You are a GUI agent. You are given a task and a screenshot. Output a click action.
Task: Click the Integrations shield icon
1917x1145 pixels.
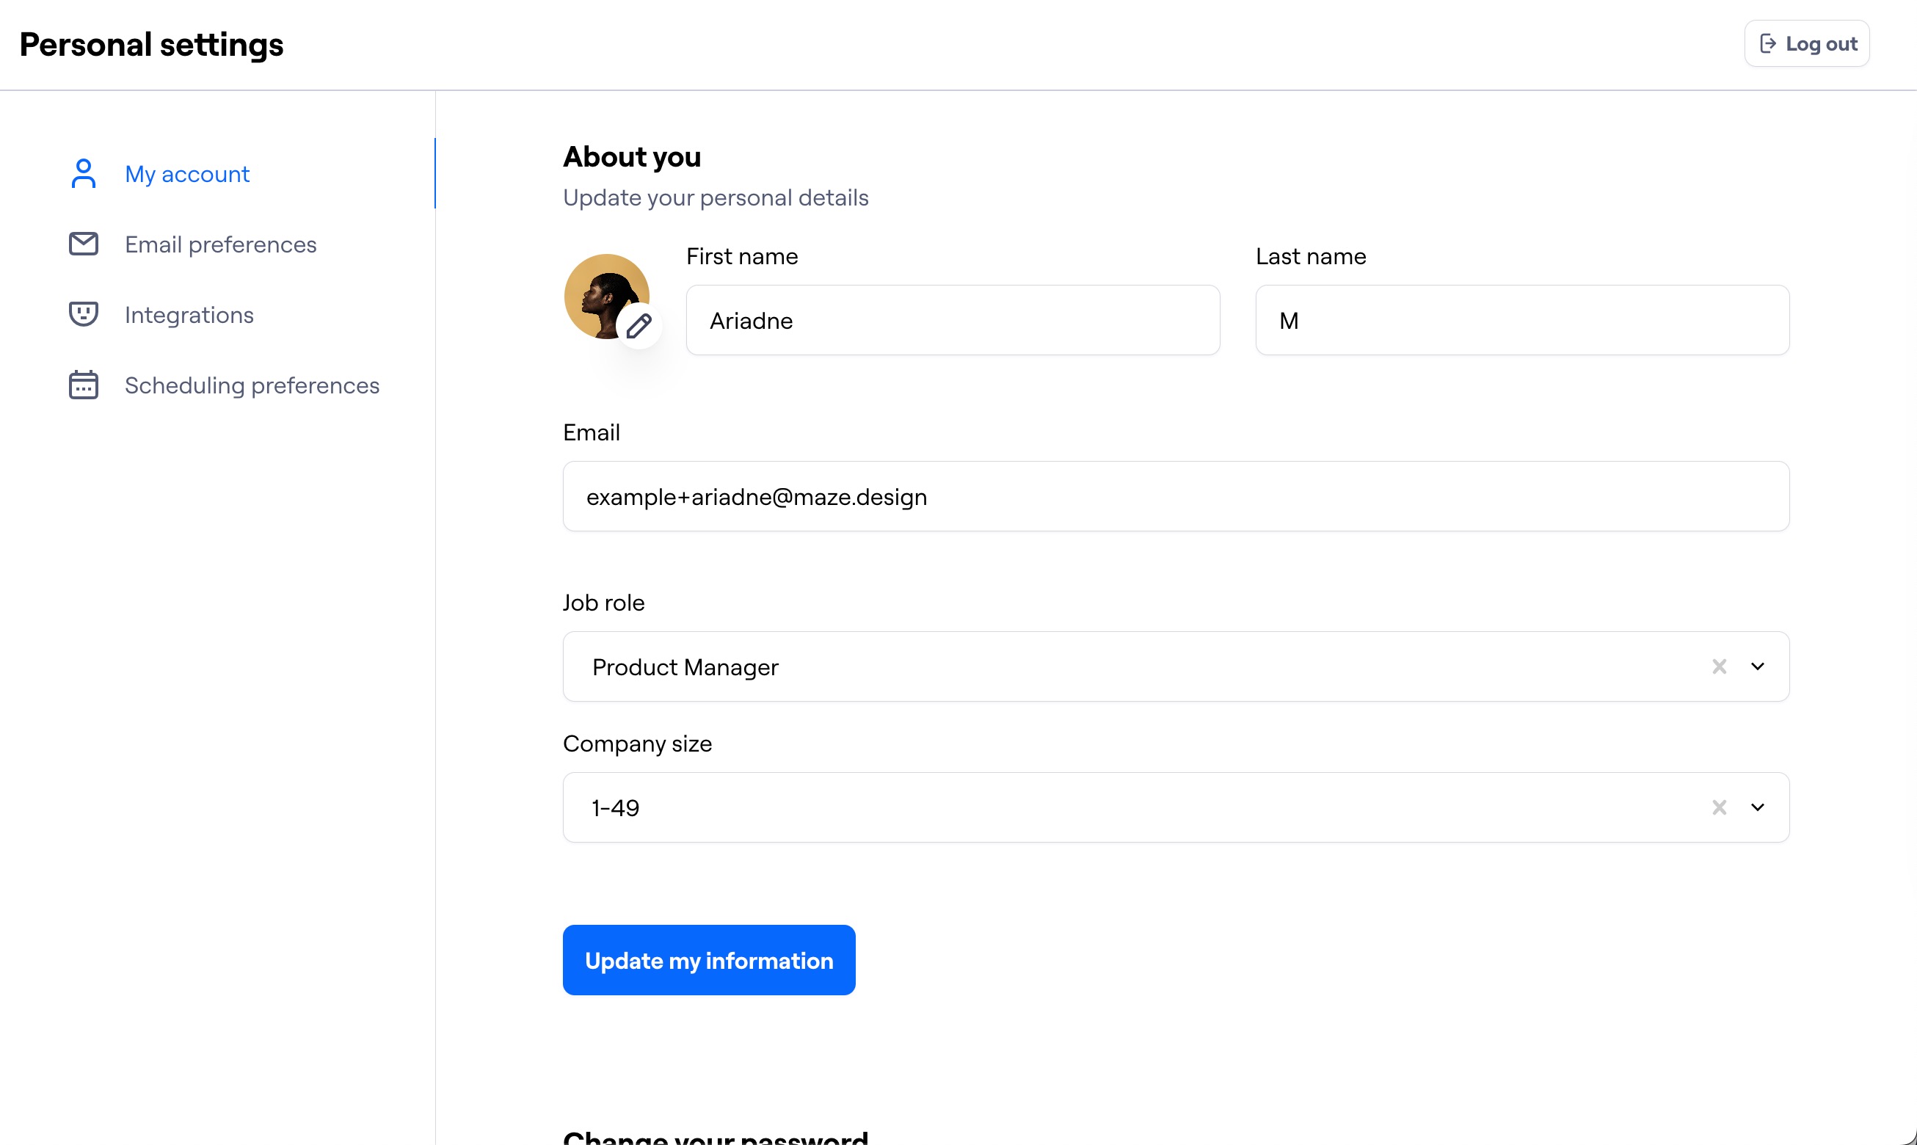pos(84,314)
